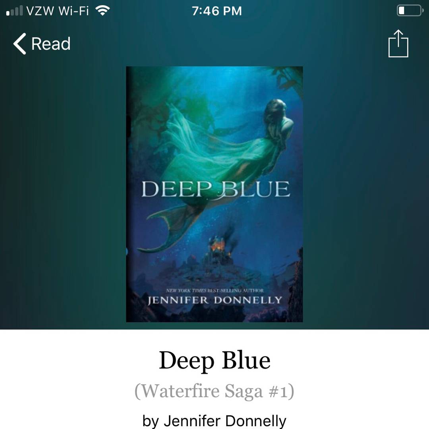The height and width of the screenshot is (429, 429).
Task: Tap the VZW Wi-Fi carrier label
Action: pyautogui.click(x=58, y=11)
